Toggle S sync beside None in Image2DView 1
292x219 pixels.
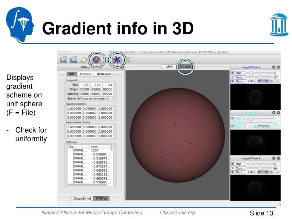232,81
